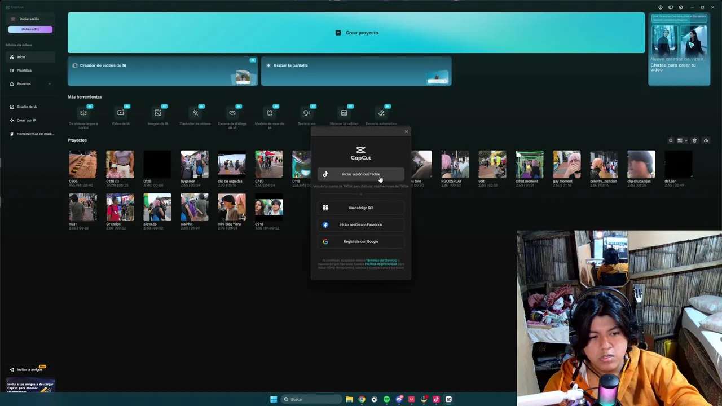722x406 pixels.
Task: Open project thumbnail bygamer
Action: pos(195,164)
